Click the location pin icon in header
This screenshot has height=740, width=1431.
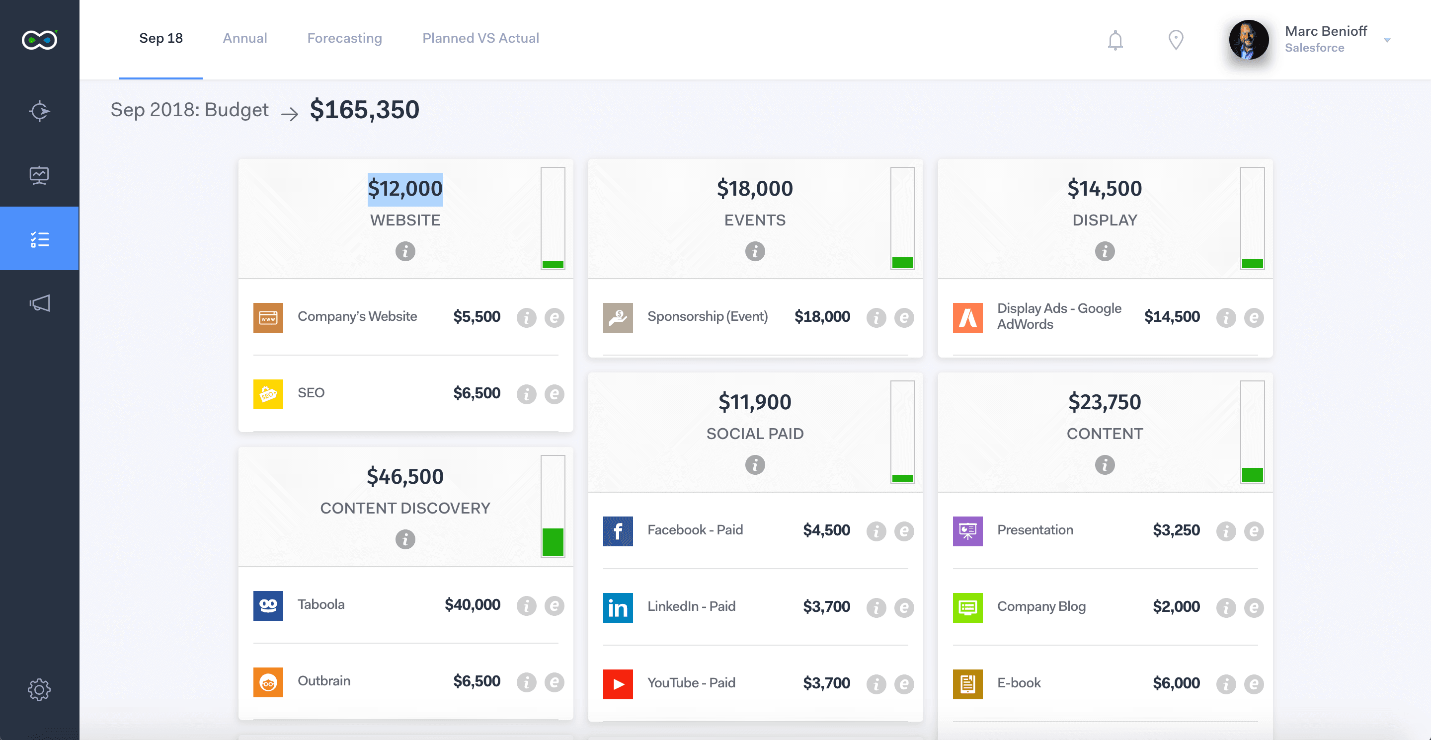pos(1176,40)
